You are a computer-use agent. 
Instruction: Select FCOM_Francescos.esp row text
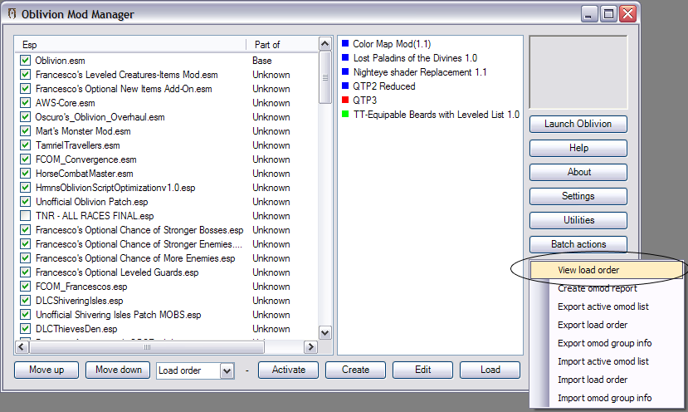81,287
